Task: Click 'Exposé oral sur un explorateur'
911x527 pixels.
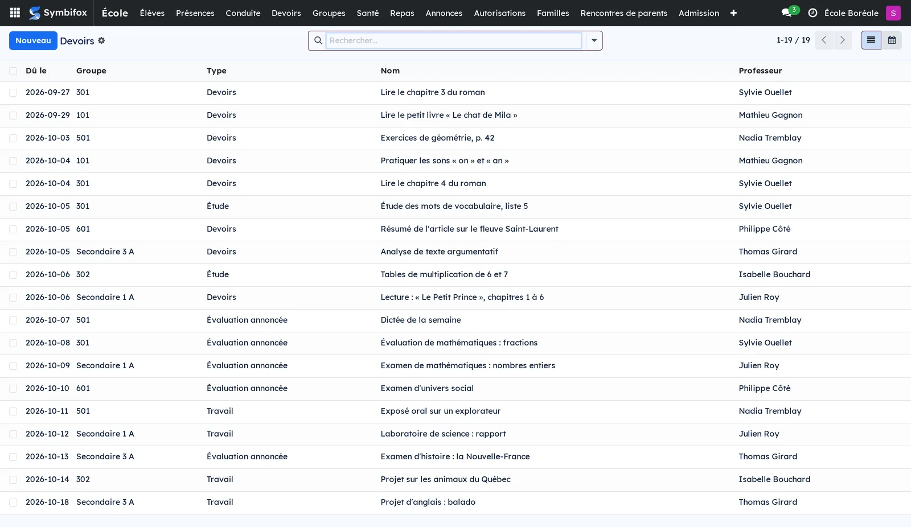Action: click(440, 411)
